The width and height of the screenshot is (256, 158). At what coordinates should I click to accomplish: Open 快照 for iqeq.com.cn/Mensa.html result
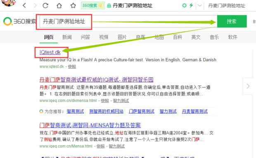pyautogui.click(x=101, y=146)
